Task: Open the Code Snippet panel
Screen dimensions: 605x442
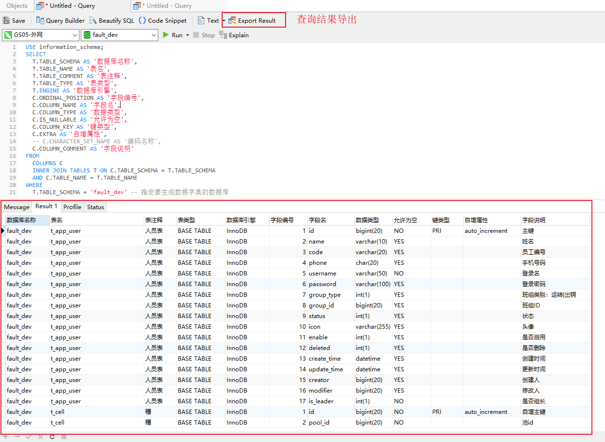Action: 163,20
